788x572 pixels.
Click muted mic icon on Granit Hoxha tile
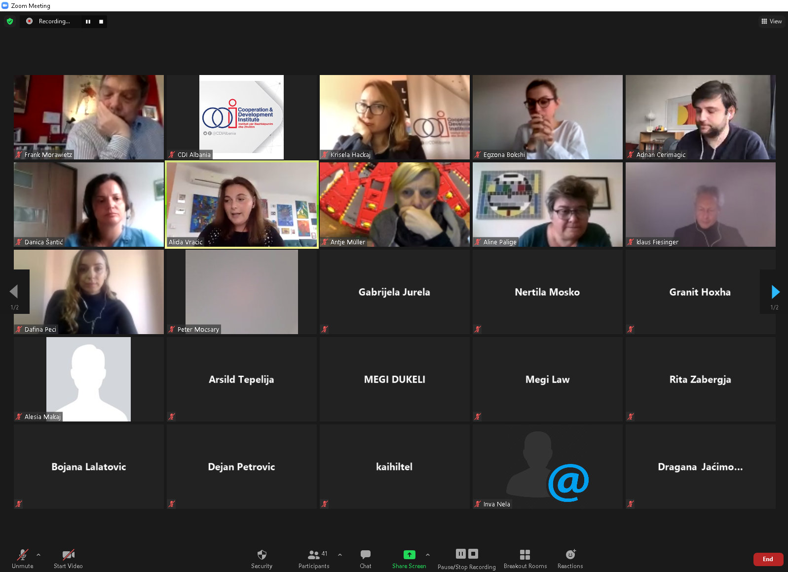pos(631,329)
